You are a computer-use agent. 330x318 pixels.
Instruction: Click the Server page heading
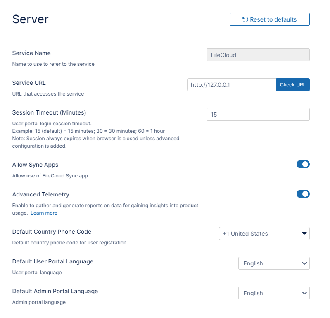pos(31,19)
